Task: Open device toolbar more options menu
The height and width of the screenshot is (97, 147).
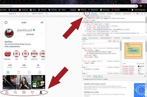Action: [79, 14]
